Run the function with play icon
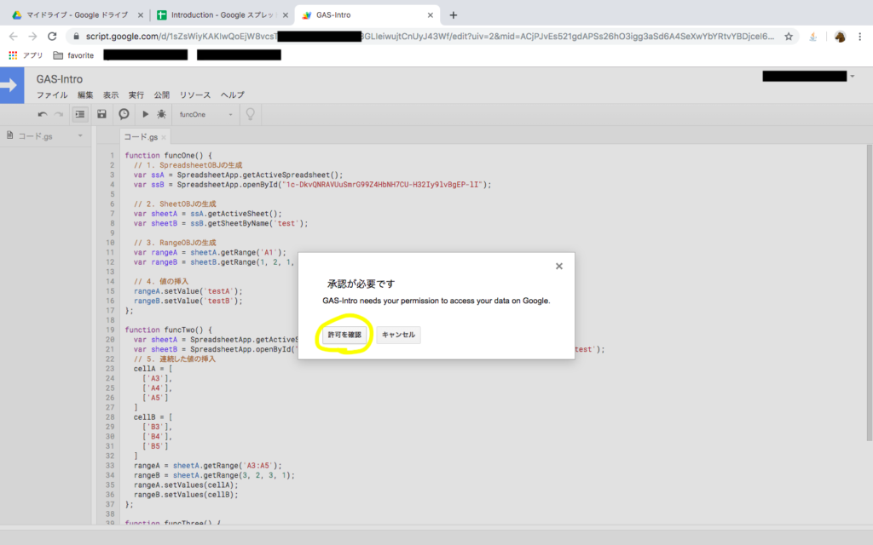The width and height of the screenshot is (873, 545). coord(145,114)
